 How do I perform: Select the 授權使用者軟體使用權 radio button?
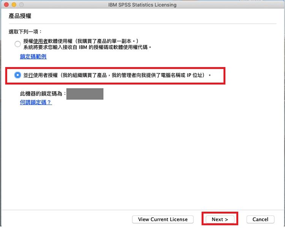[x=17, y=44]
